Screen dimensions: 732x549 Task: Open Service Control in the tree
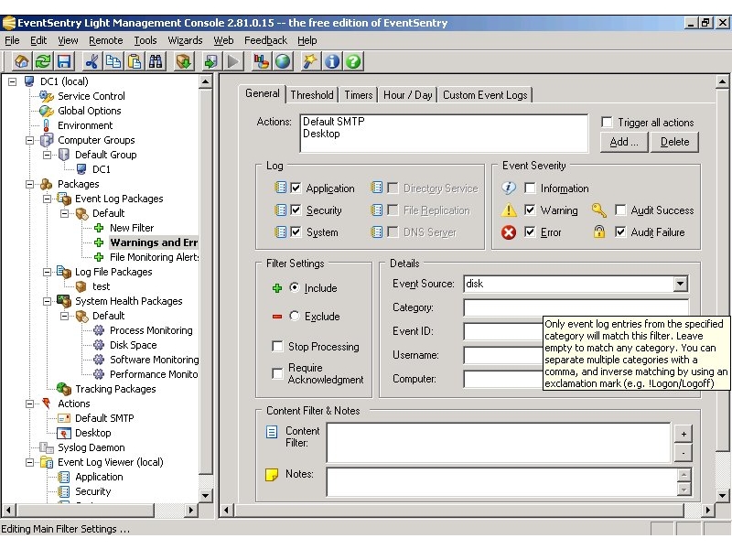[91, 96]
